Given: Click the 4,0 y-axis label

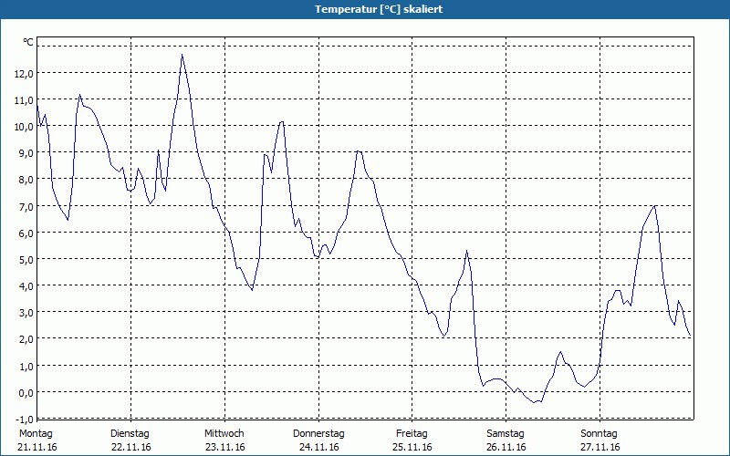Looking at the screenshot, I should click(26, 285).
